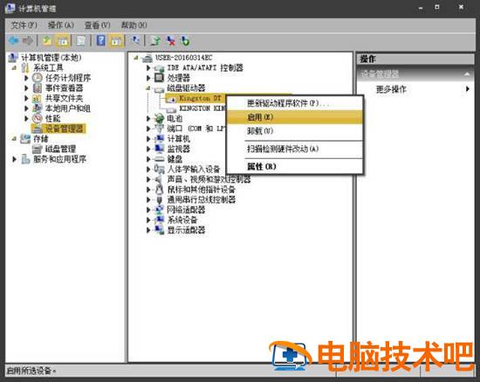Choose 更新驱动程序软件(P)... in context menu

point(294,103)
